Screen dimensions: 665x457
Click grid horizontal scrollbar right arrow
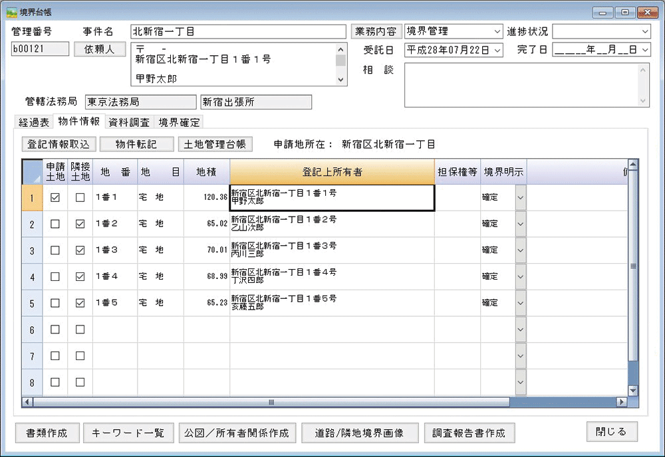point(622,402)
